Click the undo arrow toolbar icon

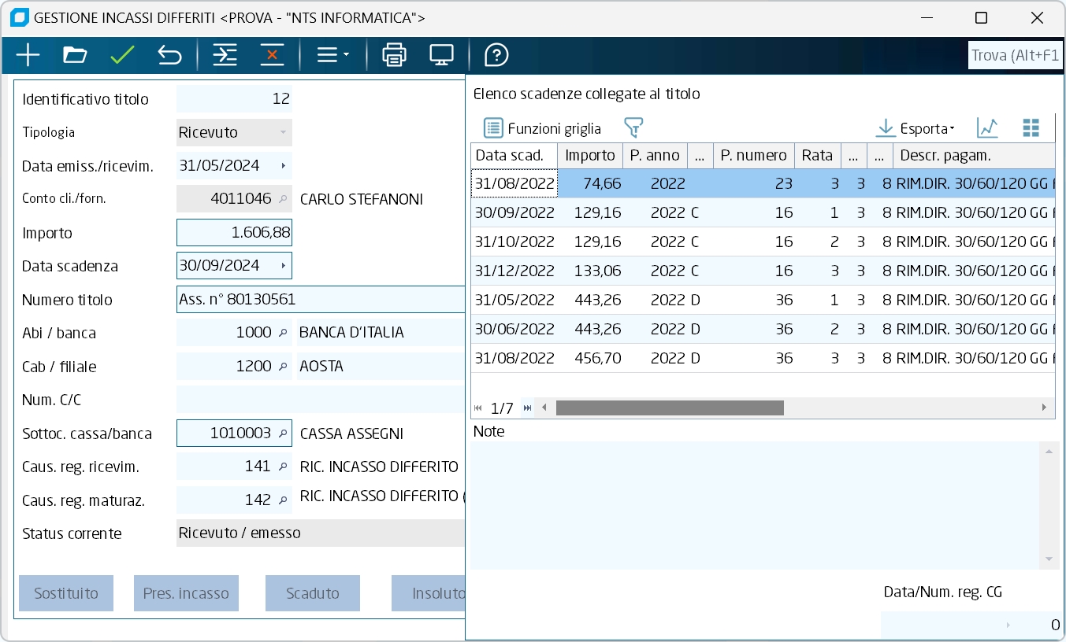pyautogui.click(x=169, y=55)
